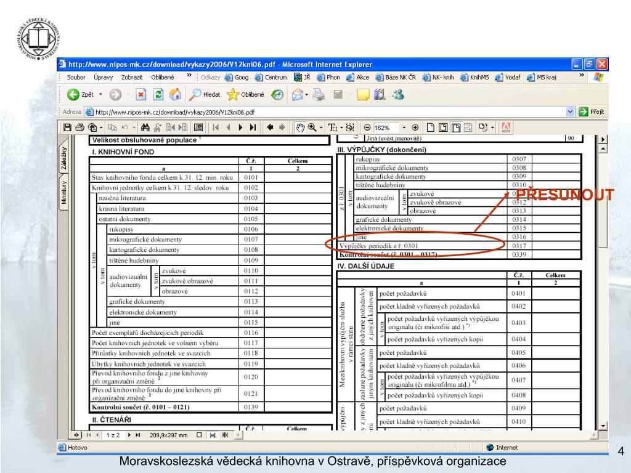The height and width of the screenshot is (473, 631).
Task: Open the Centrum link shortcut
Action: tap(271, 77)
